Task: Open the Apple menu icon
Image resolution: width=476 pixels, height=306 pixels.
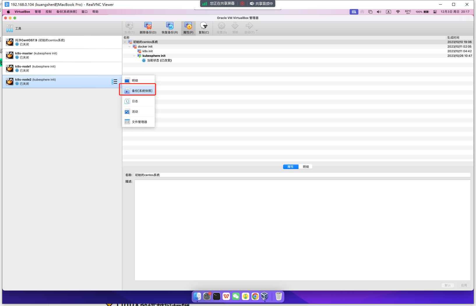Action: pos(8,12)
